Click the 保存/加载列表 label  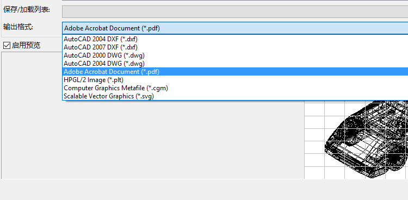pos(27,10)
